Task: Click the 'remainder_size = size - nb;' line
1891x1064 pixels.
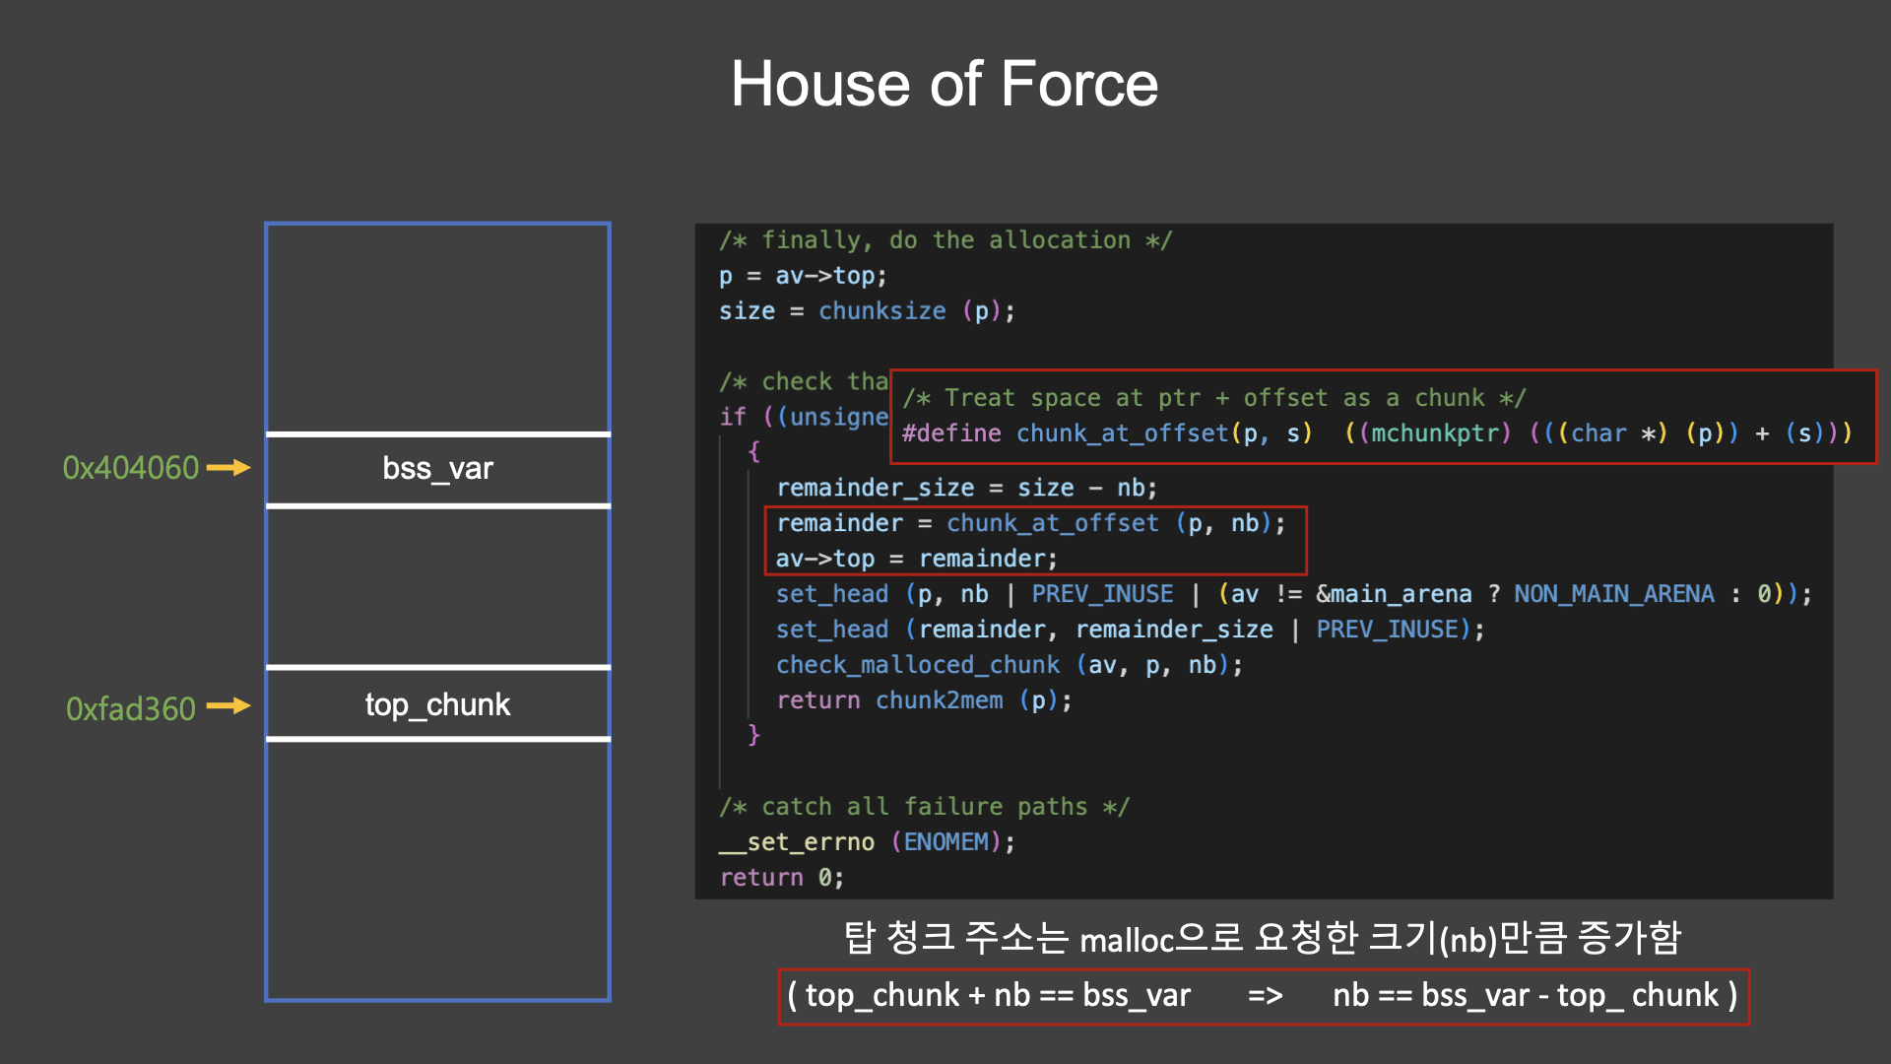Action: click(966, 488)
